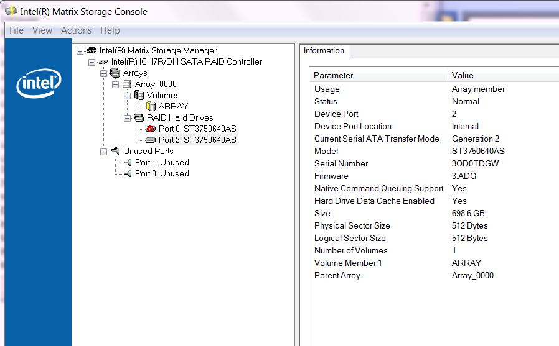Click the Parent Array value Array_0000
The width and height of the screenshot is (559, 346).
[x=472, y=276]
